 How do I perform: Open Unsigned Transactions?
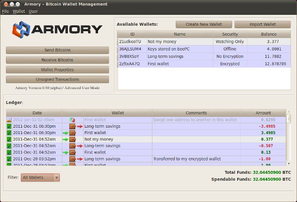click(x=57, y=79)
